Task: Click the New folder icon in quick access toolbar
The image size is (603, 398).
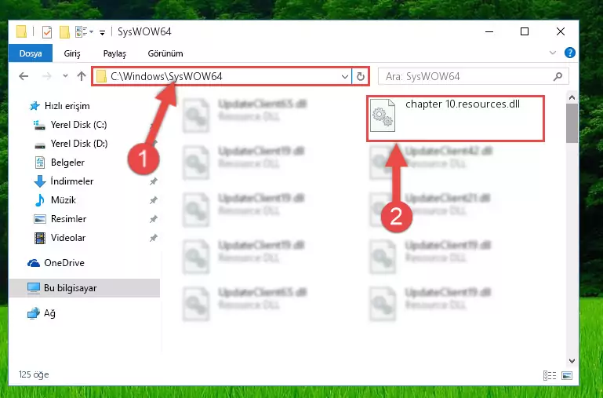Action: point(64,32)
